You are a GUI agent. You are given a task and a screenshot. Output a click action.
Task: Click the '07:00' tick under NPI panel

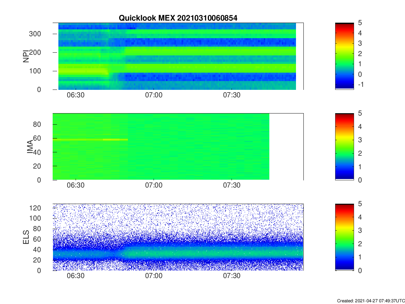[154, 95]
